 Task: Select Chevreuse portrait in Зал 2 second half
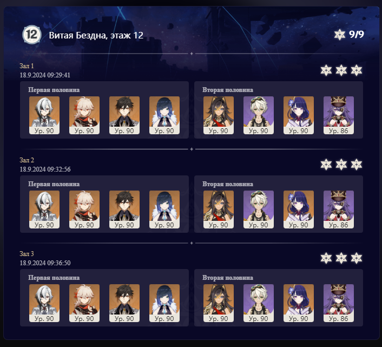click(339, 209)
